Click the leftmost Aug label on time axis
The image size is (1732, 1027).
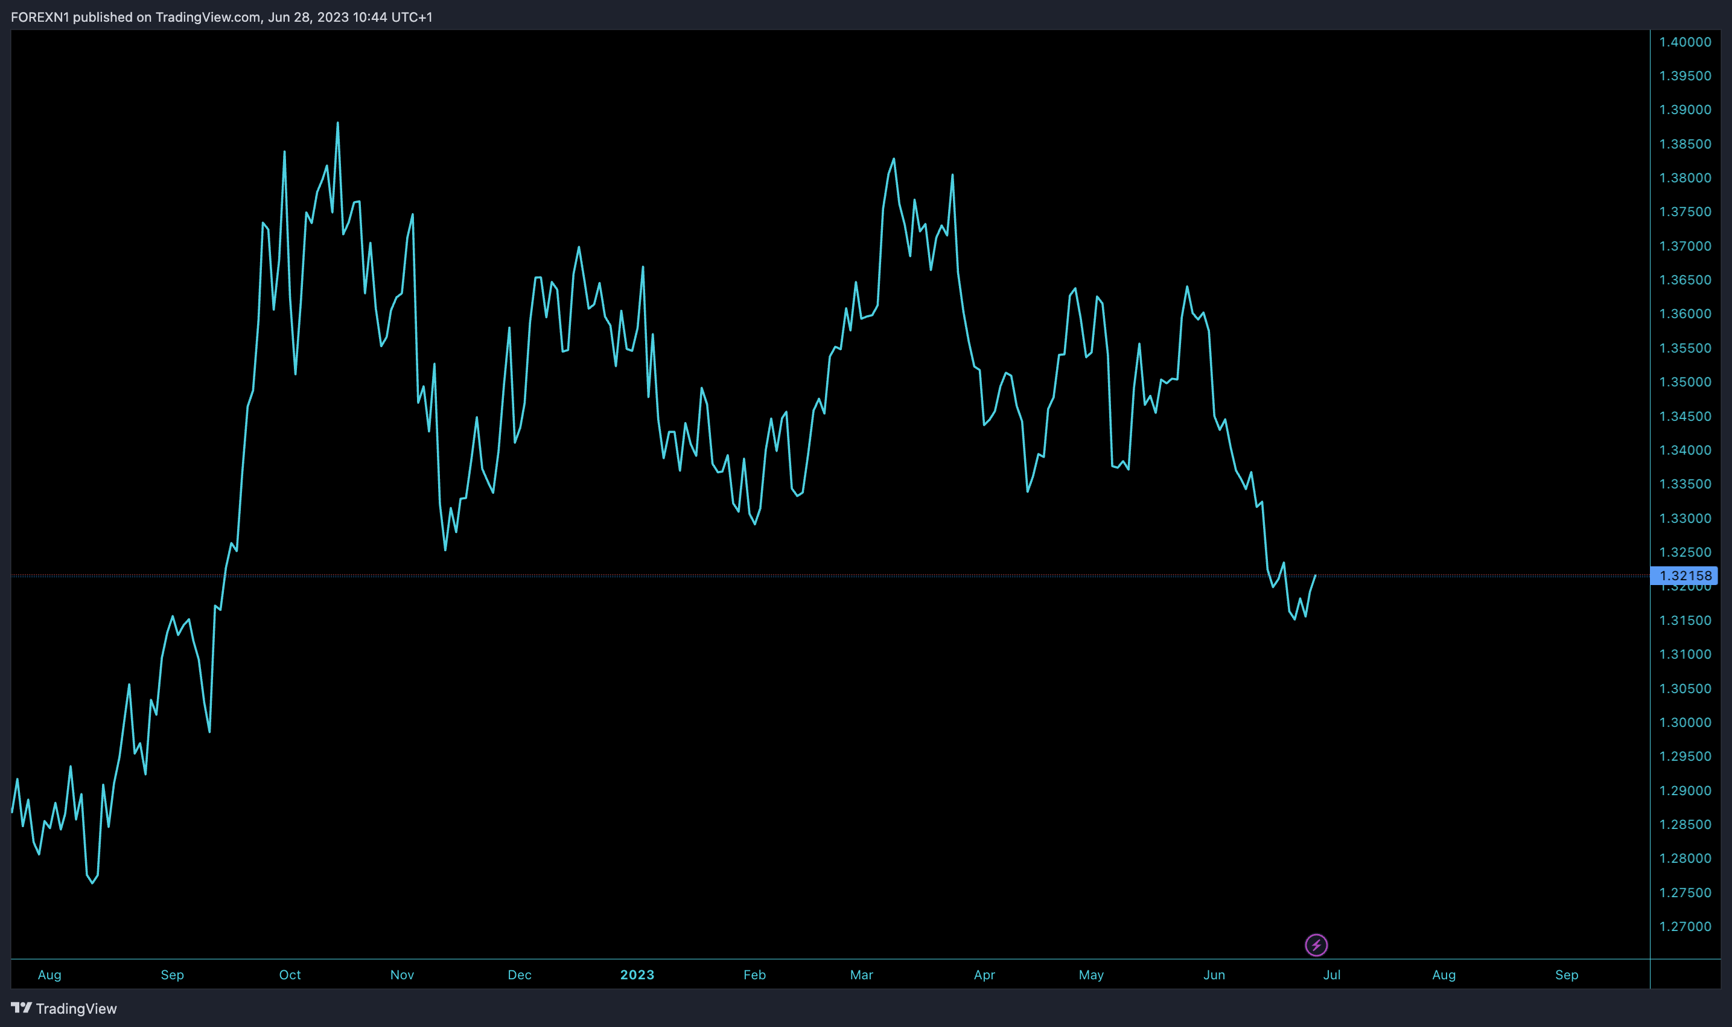coord(50,974)
